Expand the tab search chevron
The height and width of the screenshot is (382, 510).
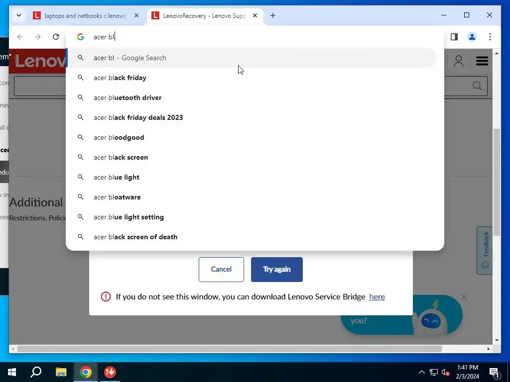pyautogui.click(x=19, y=15)
